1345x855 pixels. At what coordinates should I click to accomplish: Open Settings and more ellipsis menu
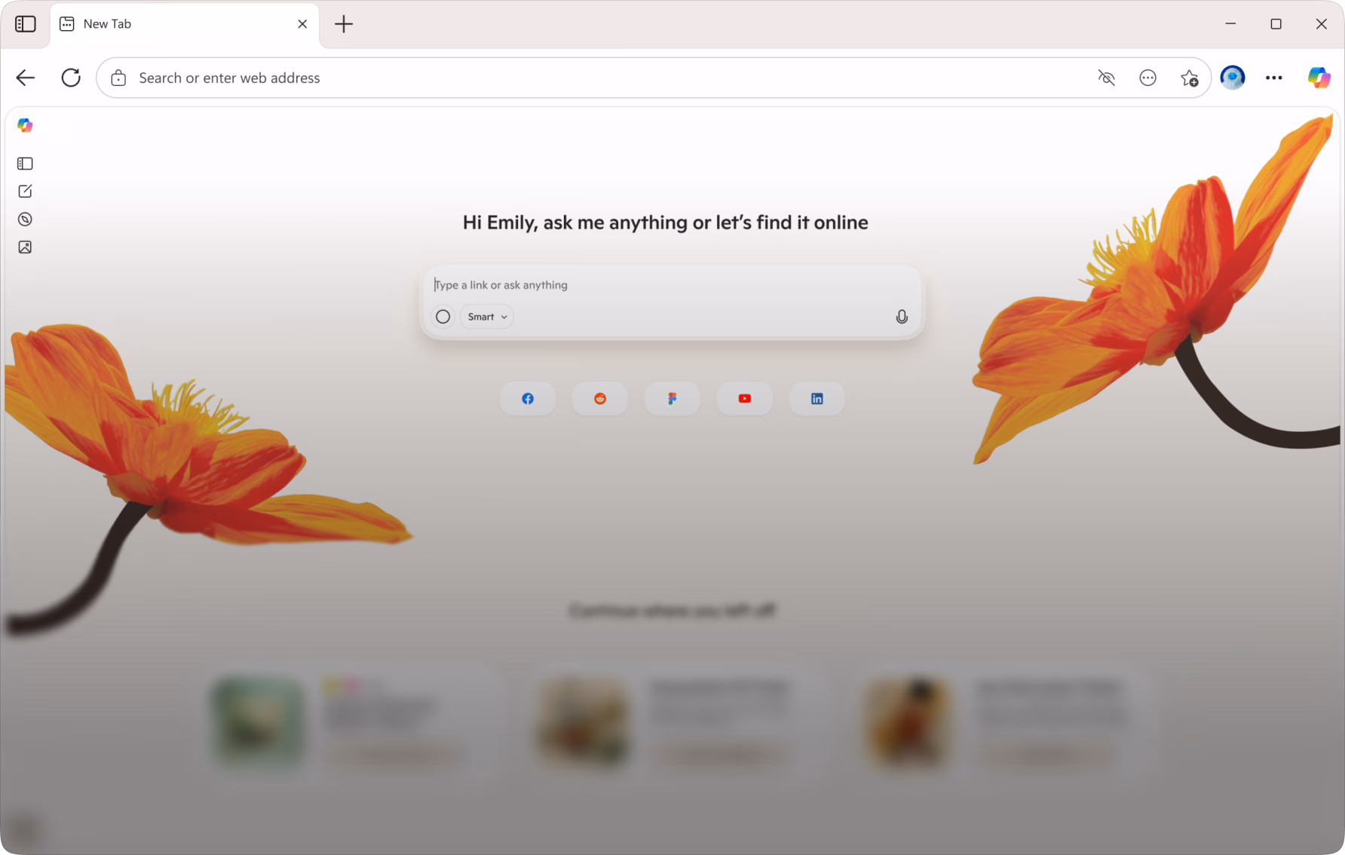pyautogui.click(x=1274, y=78)
